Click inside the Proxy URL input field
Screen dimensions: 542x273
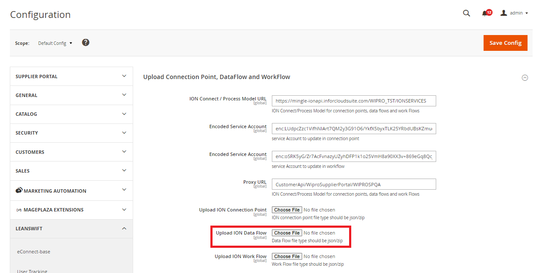354,184
